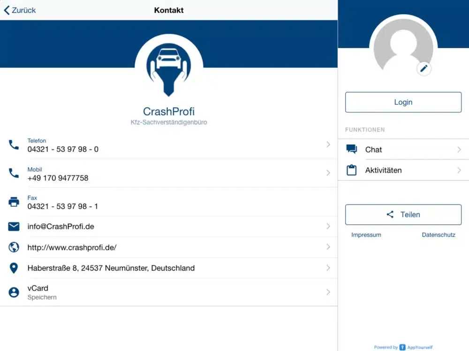Edit profile picture via pencil icon
The width and height of the screenshot is (469, 351).
424,69
